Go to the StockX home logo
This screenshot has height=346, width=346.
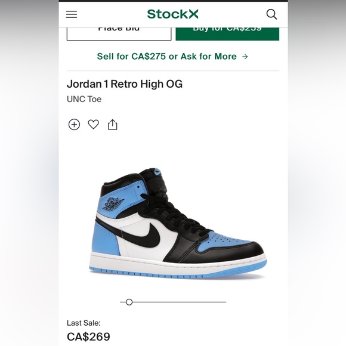pos(173,14)
